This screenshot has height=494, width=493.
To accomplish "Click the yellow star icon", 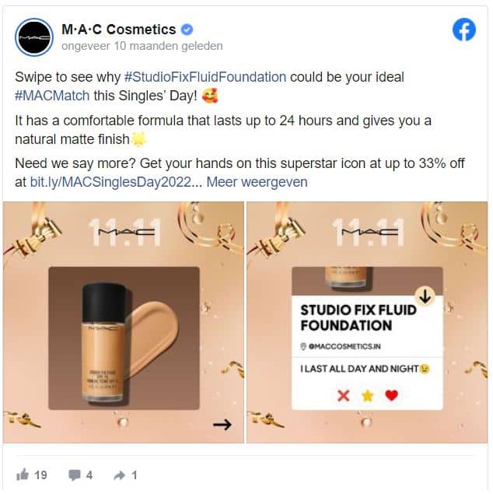I will tap(367, 395).
